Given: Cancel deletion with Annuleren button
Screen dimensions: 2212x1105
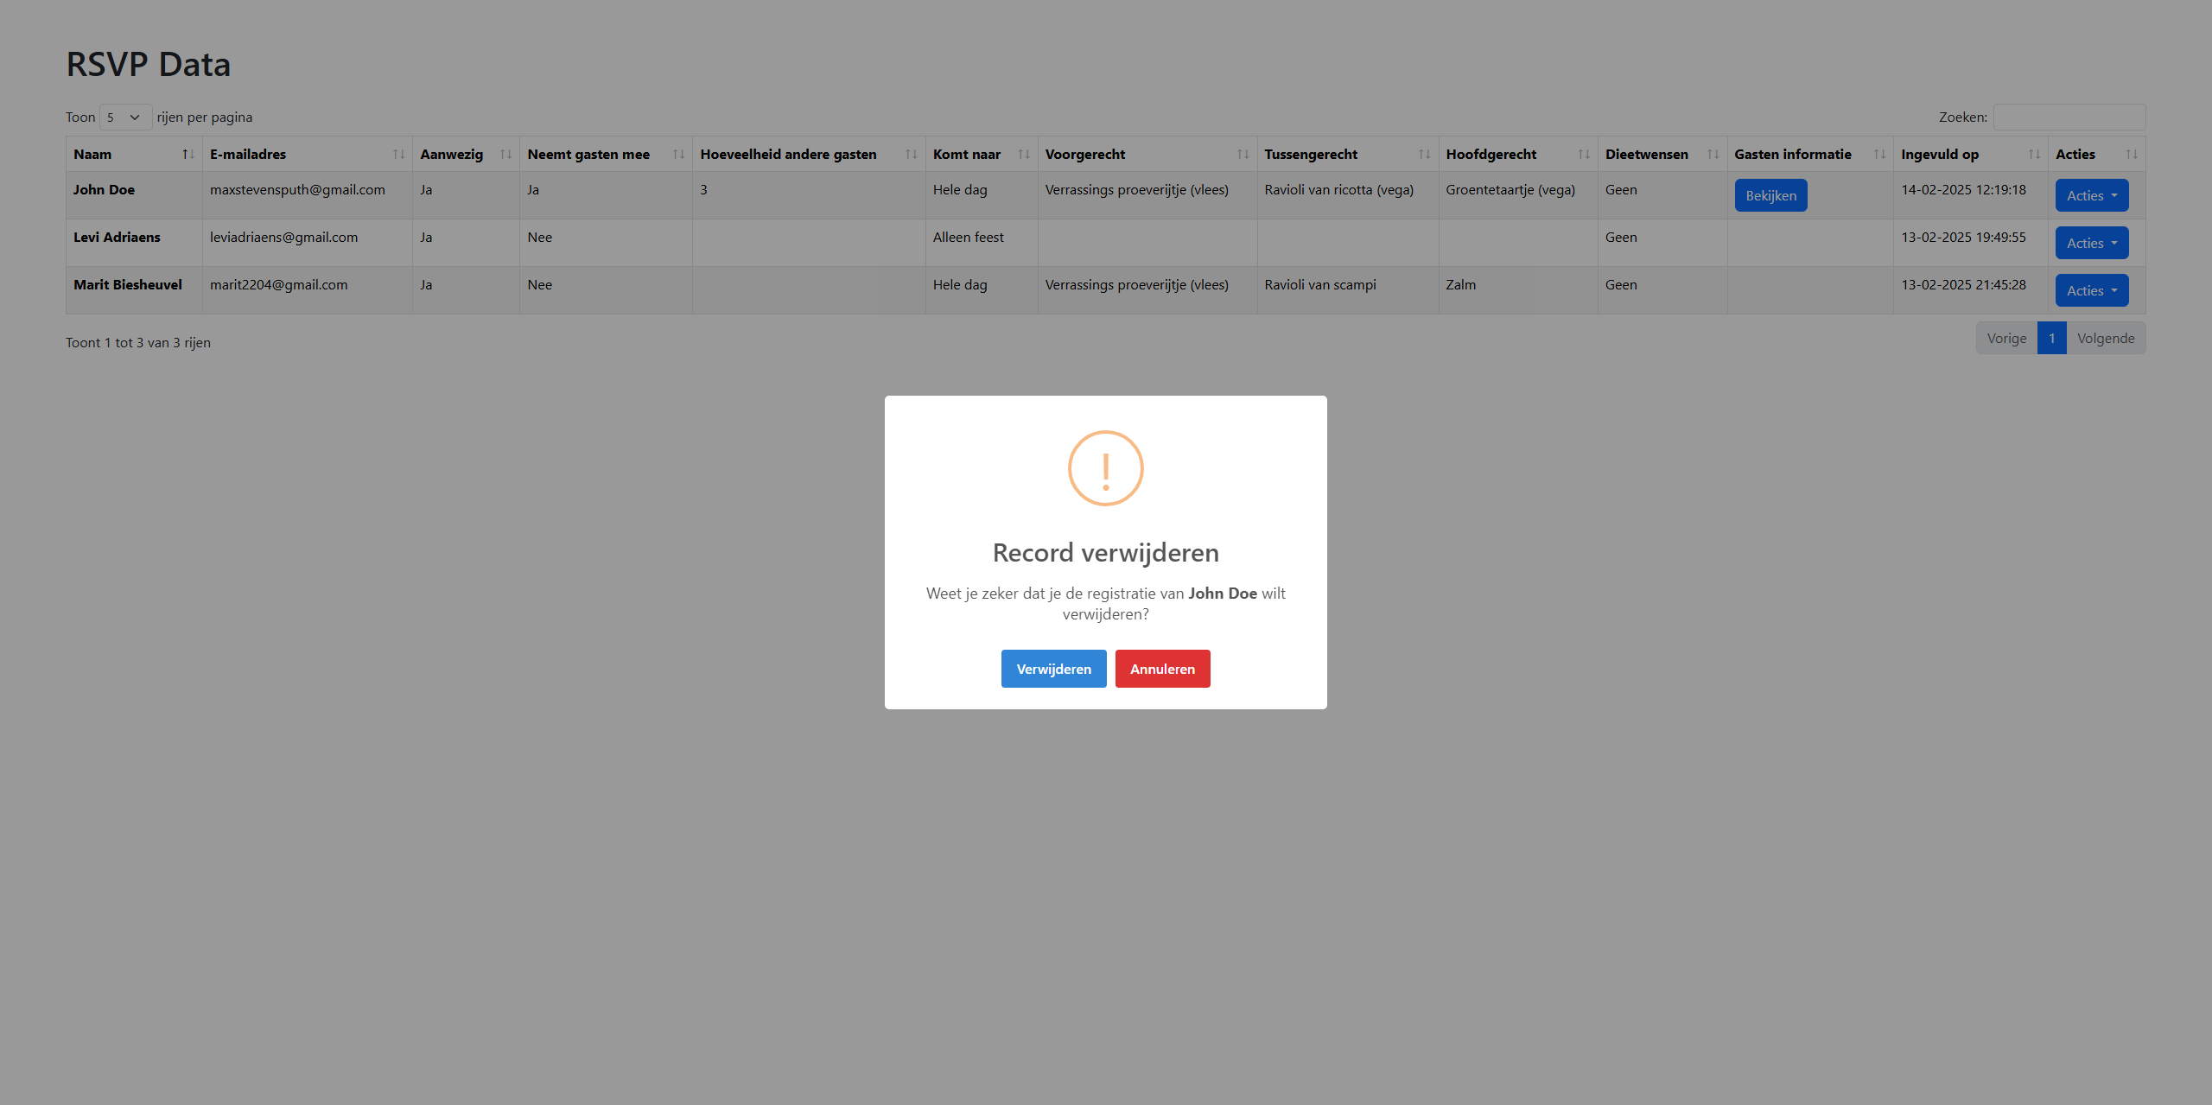Looking at the screenshot, I should point(1162,669).
